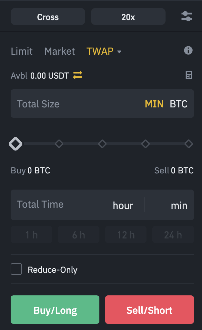Screen dimensions: 202x330
Task: Click the TWAP info icon
Action: tap(188, 50)
